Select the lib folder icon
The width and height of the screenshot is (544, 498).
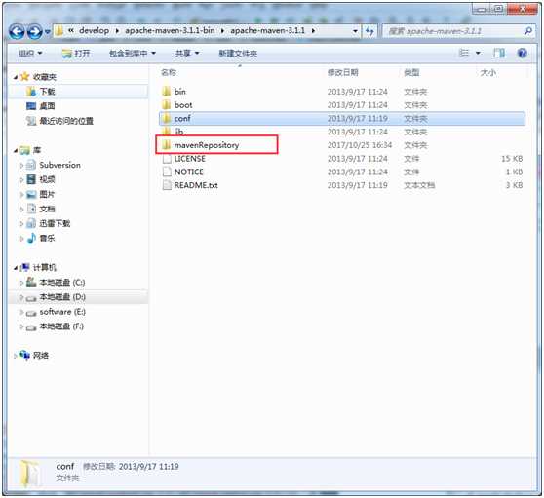[167, 132]
